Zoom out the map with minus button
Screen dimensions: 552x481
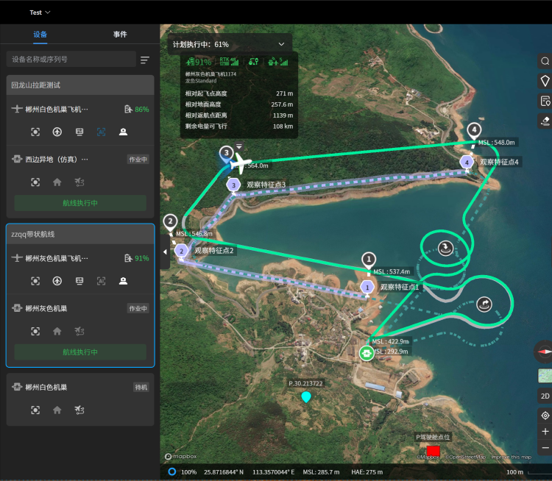[545, 448]
